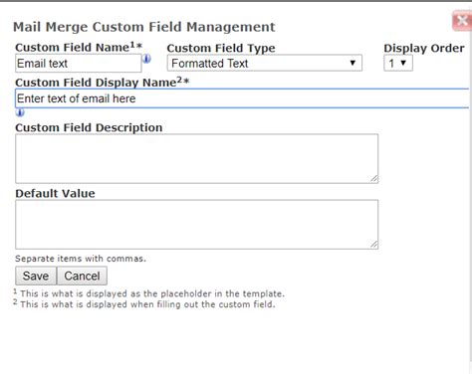Click resize handle of Description textarea

coord(374,179)
